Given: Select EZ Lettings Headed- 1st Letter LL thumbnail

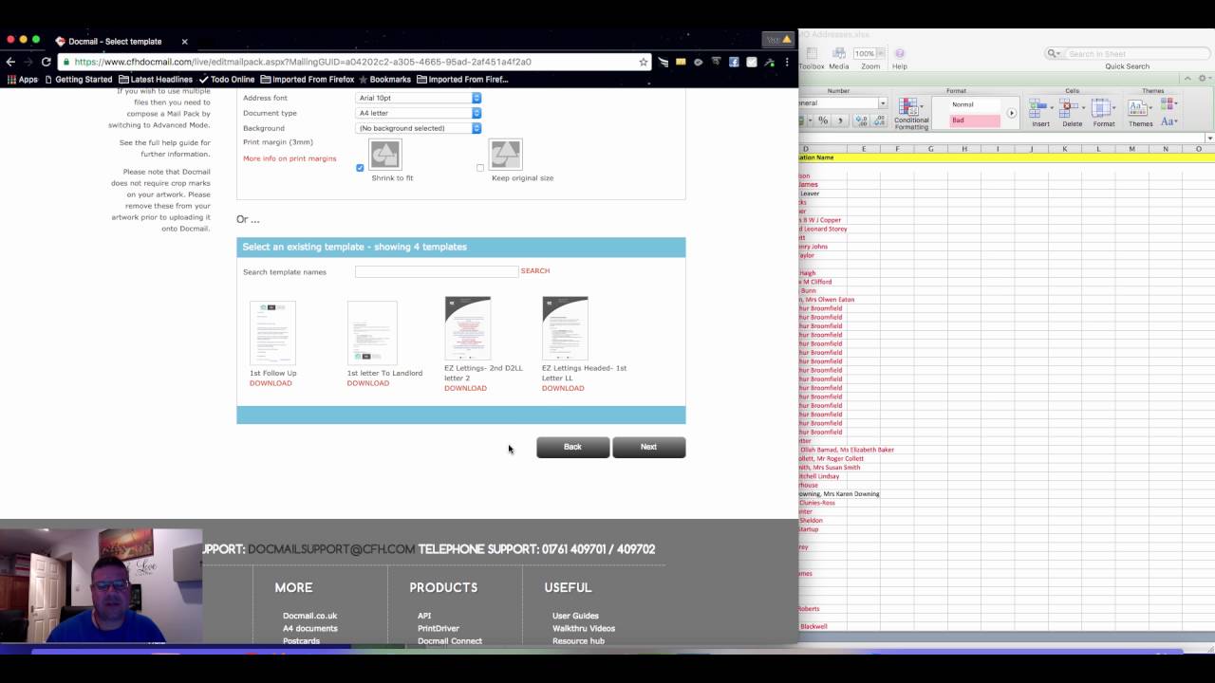Looking at the screenshot, I should [566, 328].
